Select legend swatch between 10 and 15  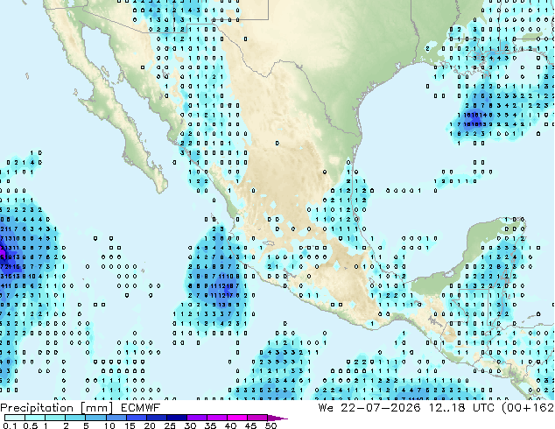pyautogui.click(x=116, y=418)
